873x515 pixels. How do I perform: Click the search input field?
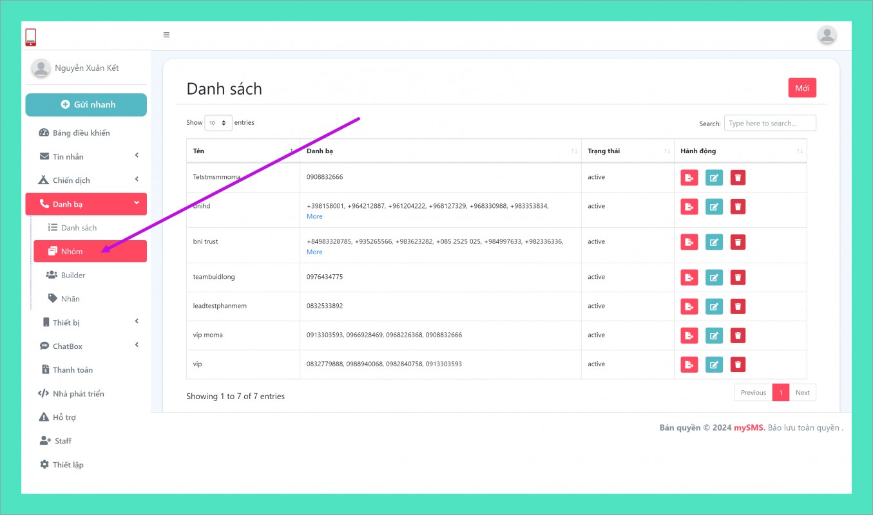coord(769,123)
